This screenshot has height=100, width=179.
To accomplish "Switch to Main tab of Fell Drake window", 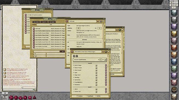I will pos(105,26).
